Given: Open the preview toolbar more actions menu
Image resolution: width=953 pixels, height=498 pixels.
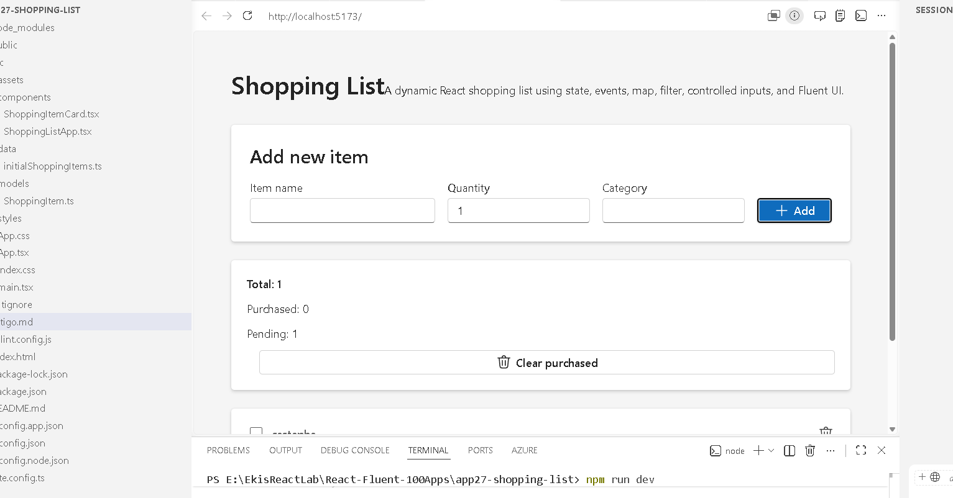Looking at the screenshot, I should point(882,16).
